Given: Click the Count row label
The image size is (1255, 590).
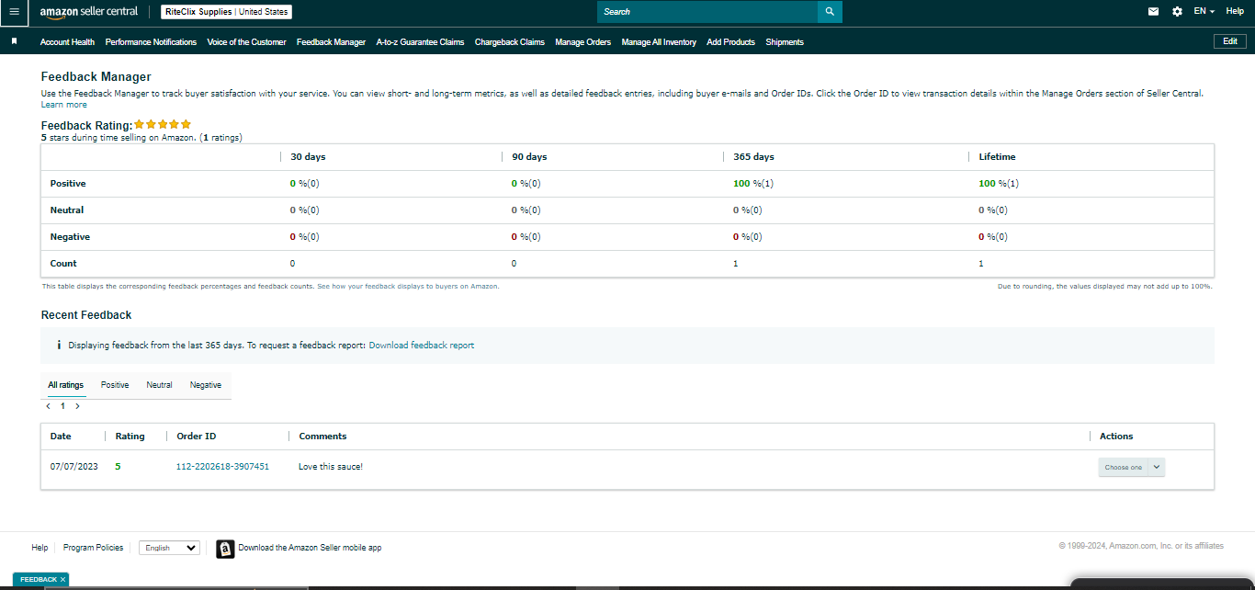Looking at the screenshot, I should pyautogui.click(x=63, y=264).
